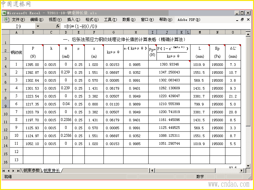Open the Name Box dropdown arrow
The image size is (254, 190).
point(38,26)
